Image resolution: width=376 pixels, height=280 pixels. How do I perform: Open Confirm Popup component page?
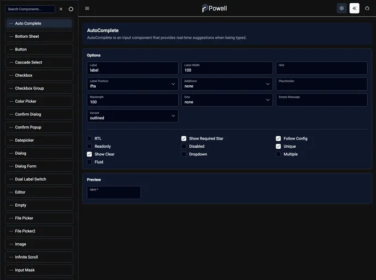tap(39, 127)
